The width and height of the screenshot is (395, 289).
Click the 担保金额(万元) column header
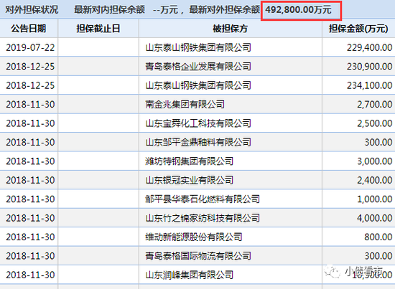pos(358,29)
